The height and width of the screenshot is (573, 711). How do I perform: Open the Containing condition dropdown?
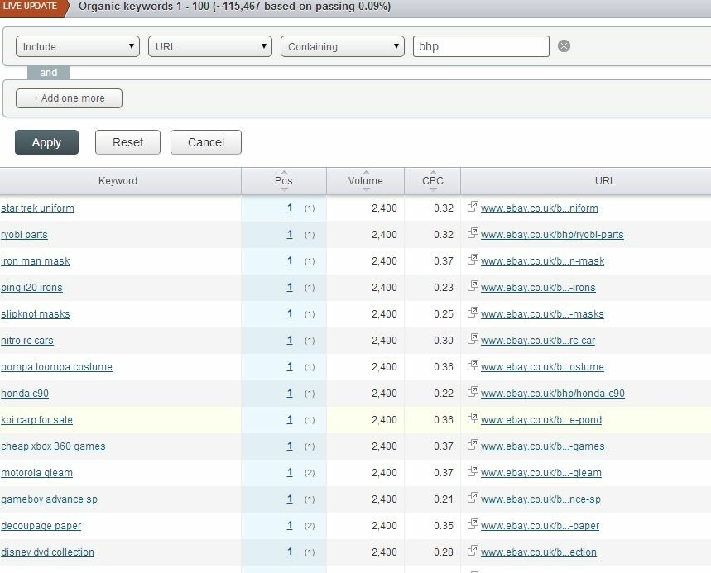point(343,46)
